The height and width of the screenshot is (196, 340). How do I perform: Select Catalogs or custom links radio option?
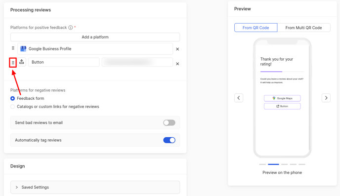(12, 107)
